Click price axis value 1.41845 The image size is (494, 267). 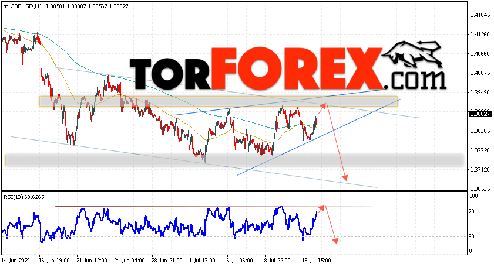coord(480,15)
